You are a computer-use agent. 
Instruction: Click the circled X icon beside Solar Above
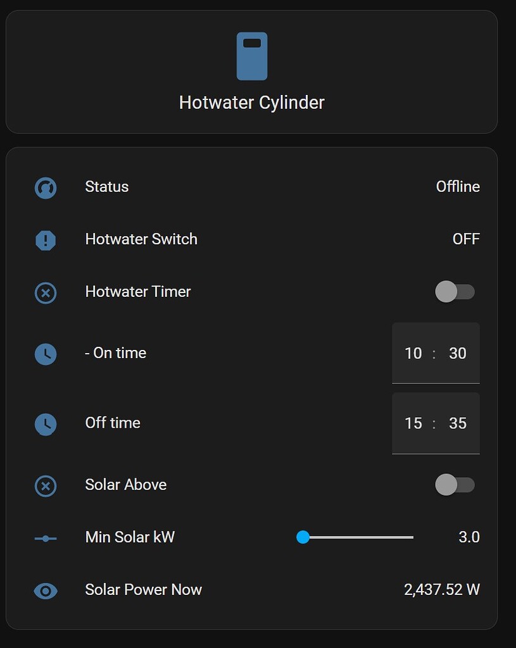click(45, 485)
